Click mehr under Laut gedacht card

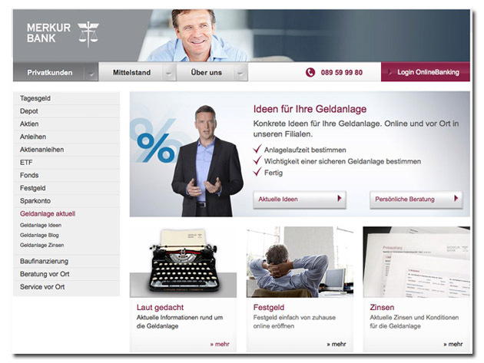220,344
